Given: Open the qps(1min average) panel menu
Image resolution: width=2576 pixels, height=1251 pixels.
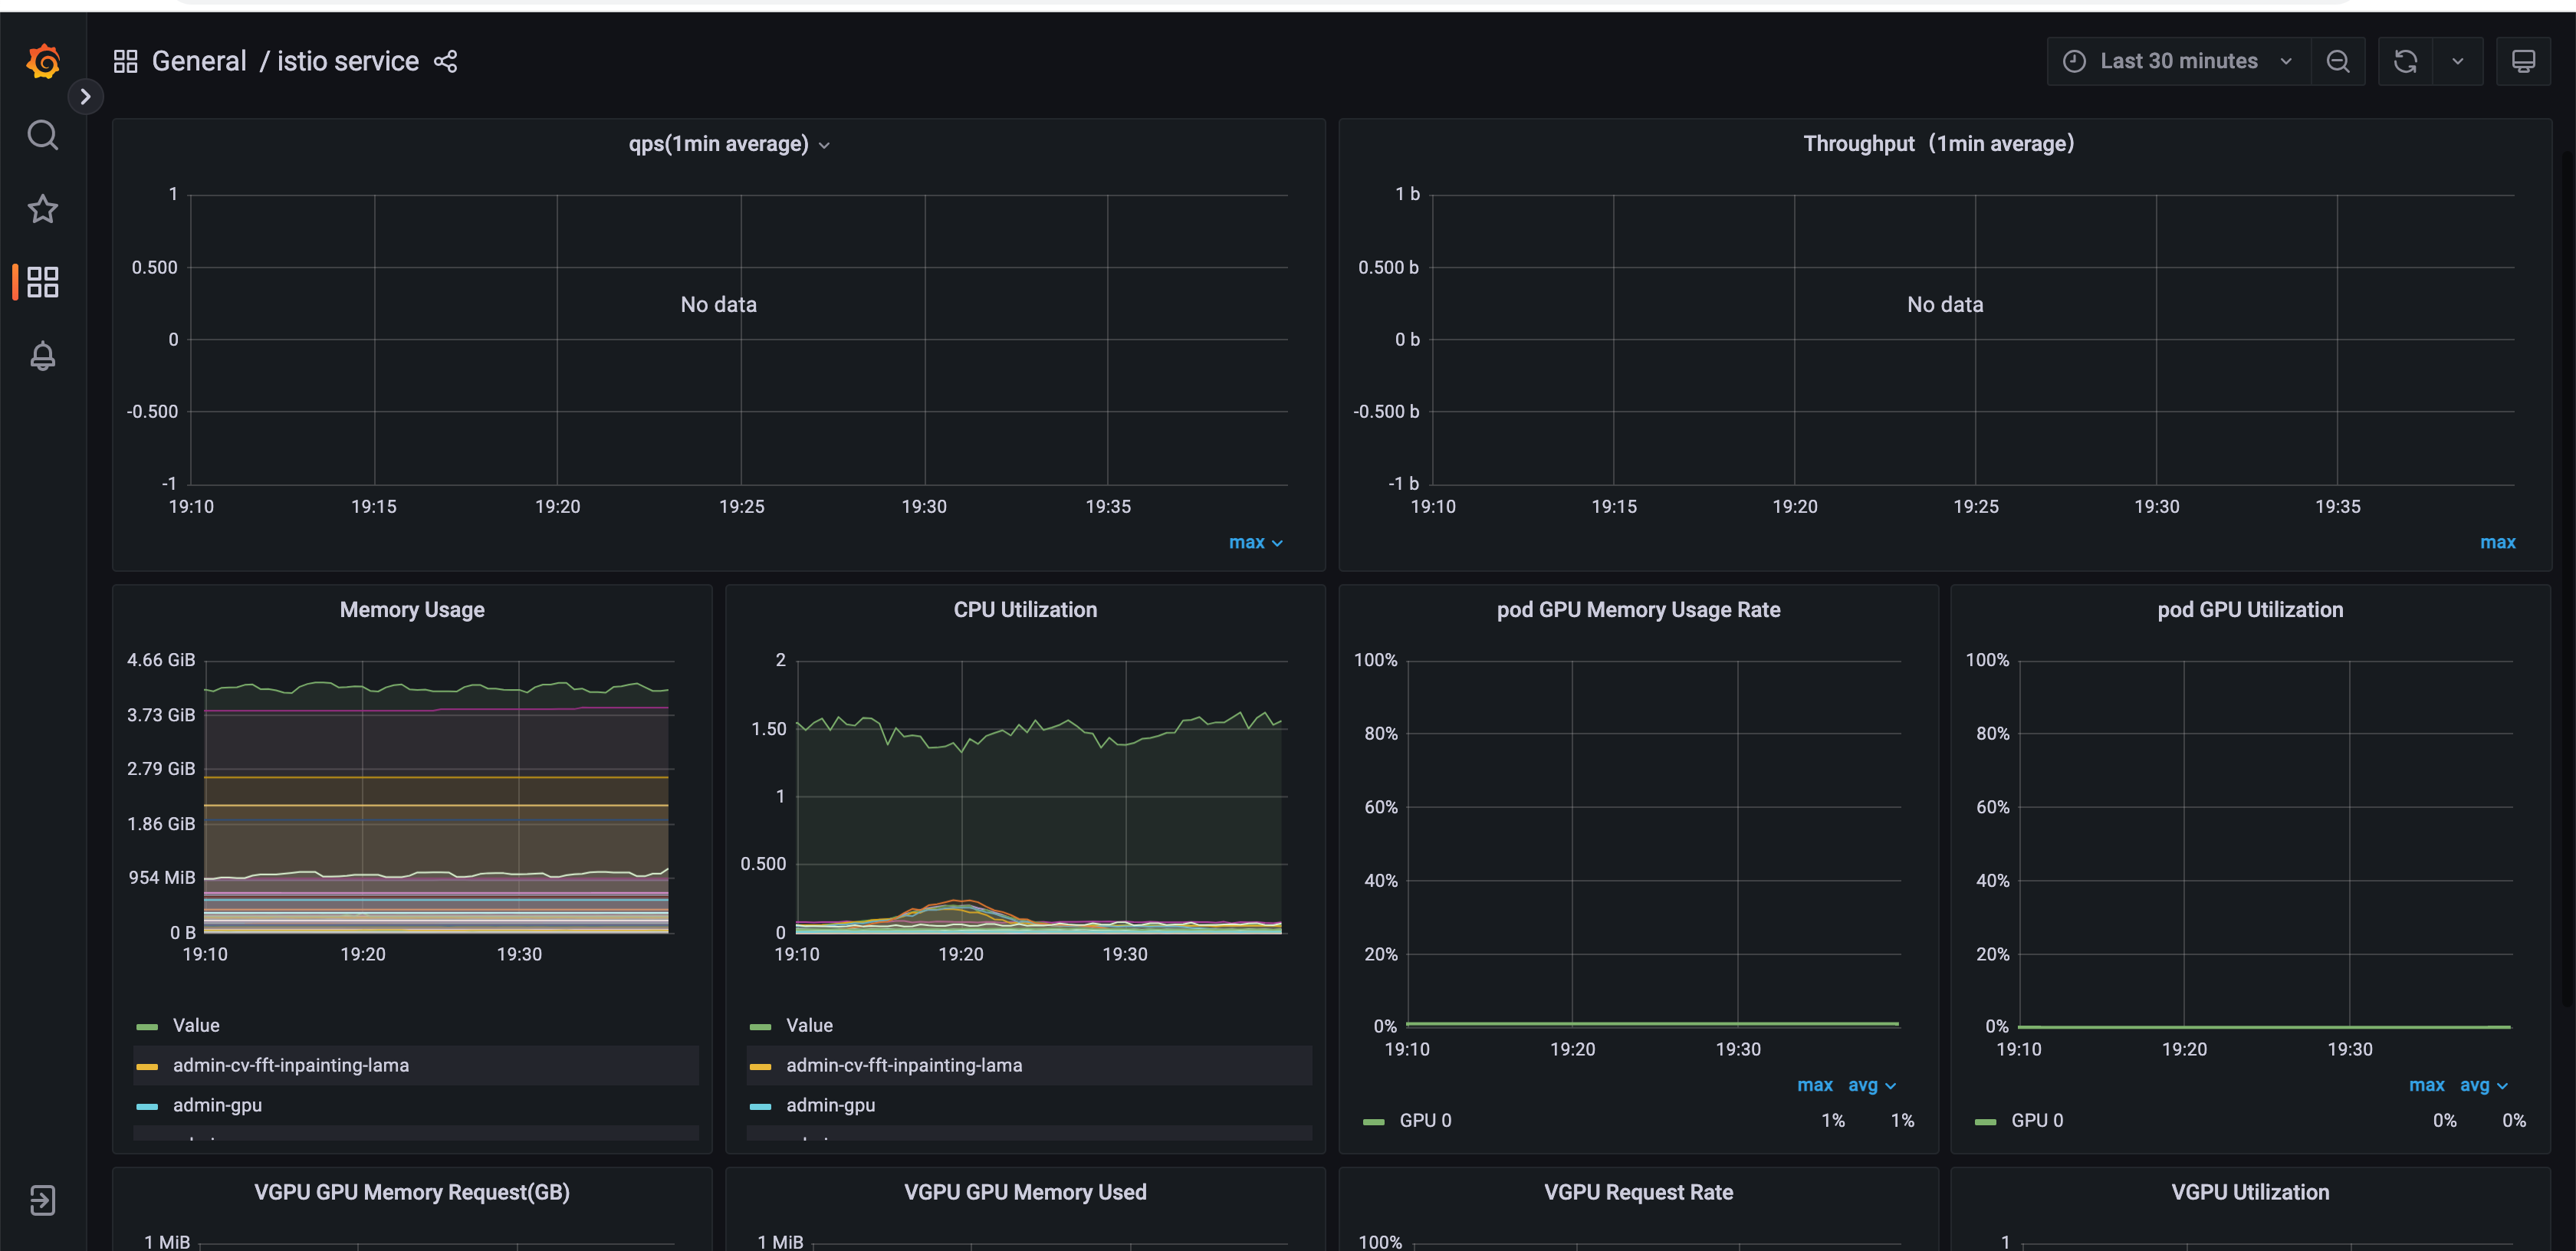Looking at the screenshot, I should coord(728,144).
